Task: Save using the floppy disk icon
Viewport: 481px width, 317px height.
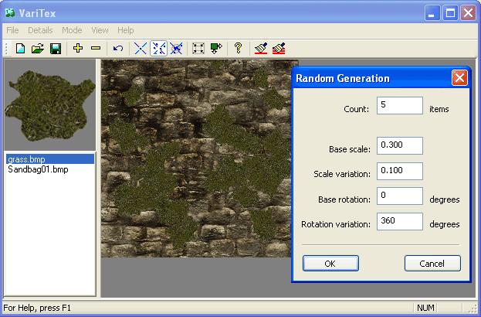Action: pyautogui.click(x=55, y=49)
